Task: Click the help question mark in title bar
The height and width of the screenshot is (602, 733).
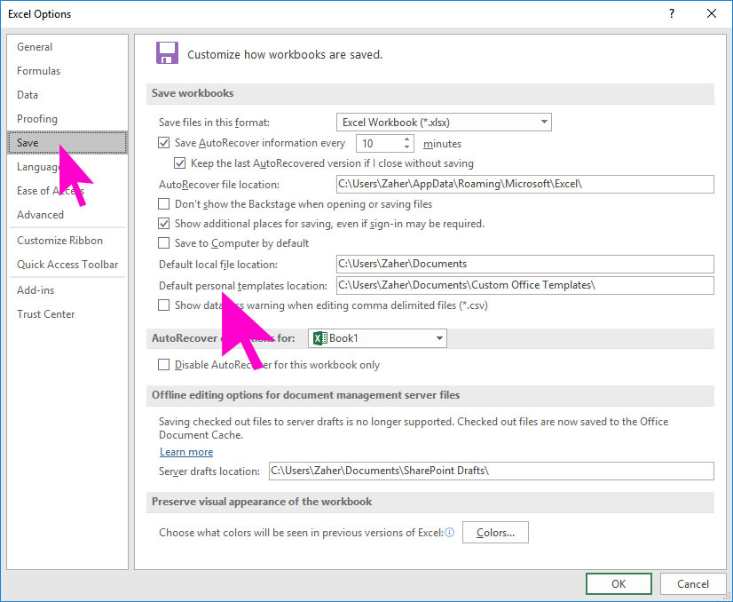Action: (x=671, y=13)
